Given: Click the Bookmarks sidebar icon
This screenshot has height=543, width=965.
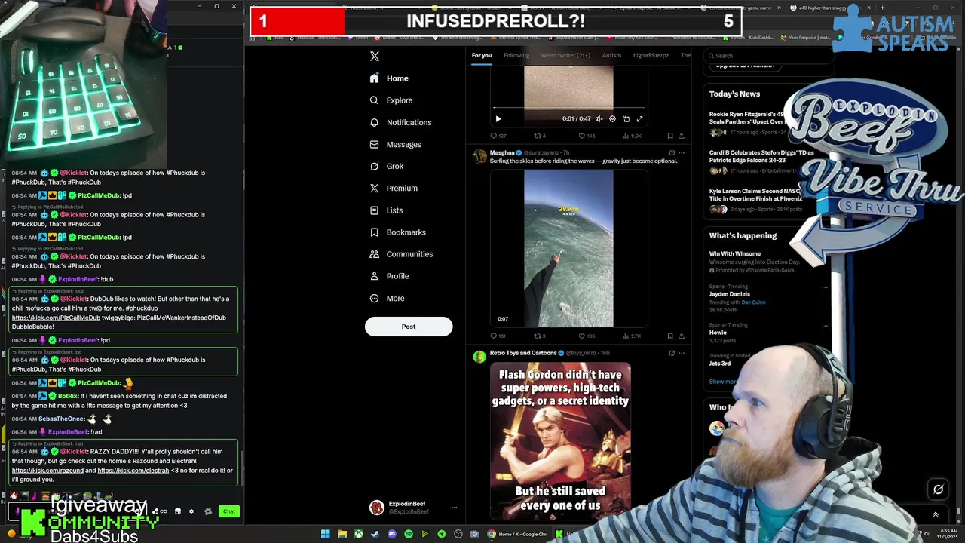Looking at the screenshot, I should tap(375, 232).
